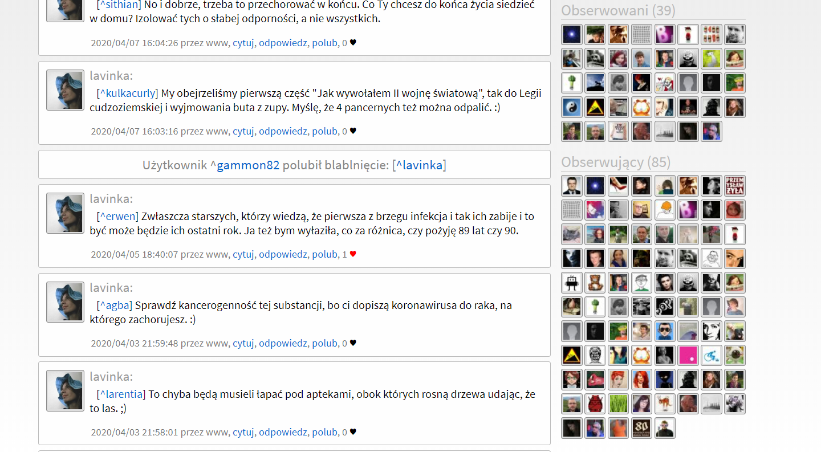This screenshot has height=452, width=821.
Task: Open lavinka's avatar on the ^agba reply
Action: coord(65,302)
